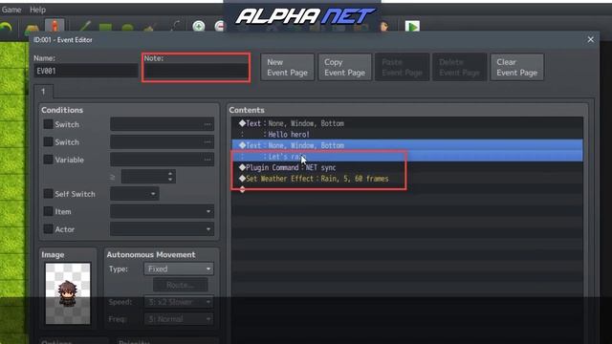Adjust the Variable value stepper arrows
The height and width of the screenshot is (344, 612).
pyautogui.click(x=170, y=176)
